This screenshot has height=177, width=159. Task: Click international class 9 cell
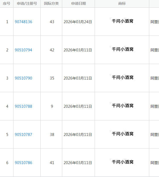click(x=52, y=106)
